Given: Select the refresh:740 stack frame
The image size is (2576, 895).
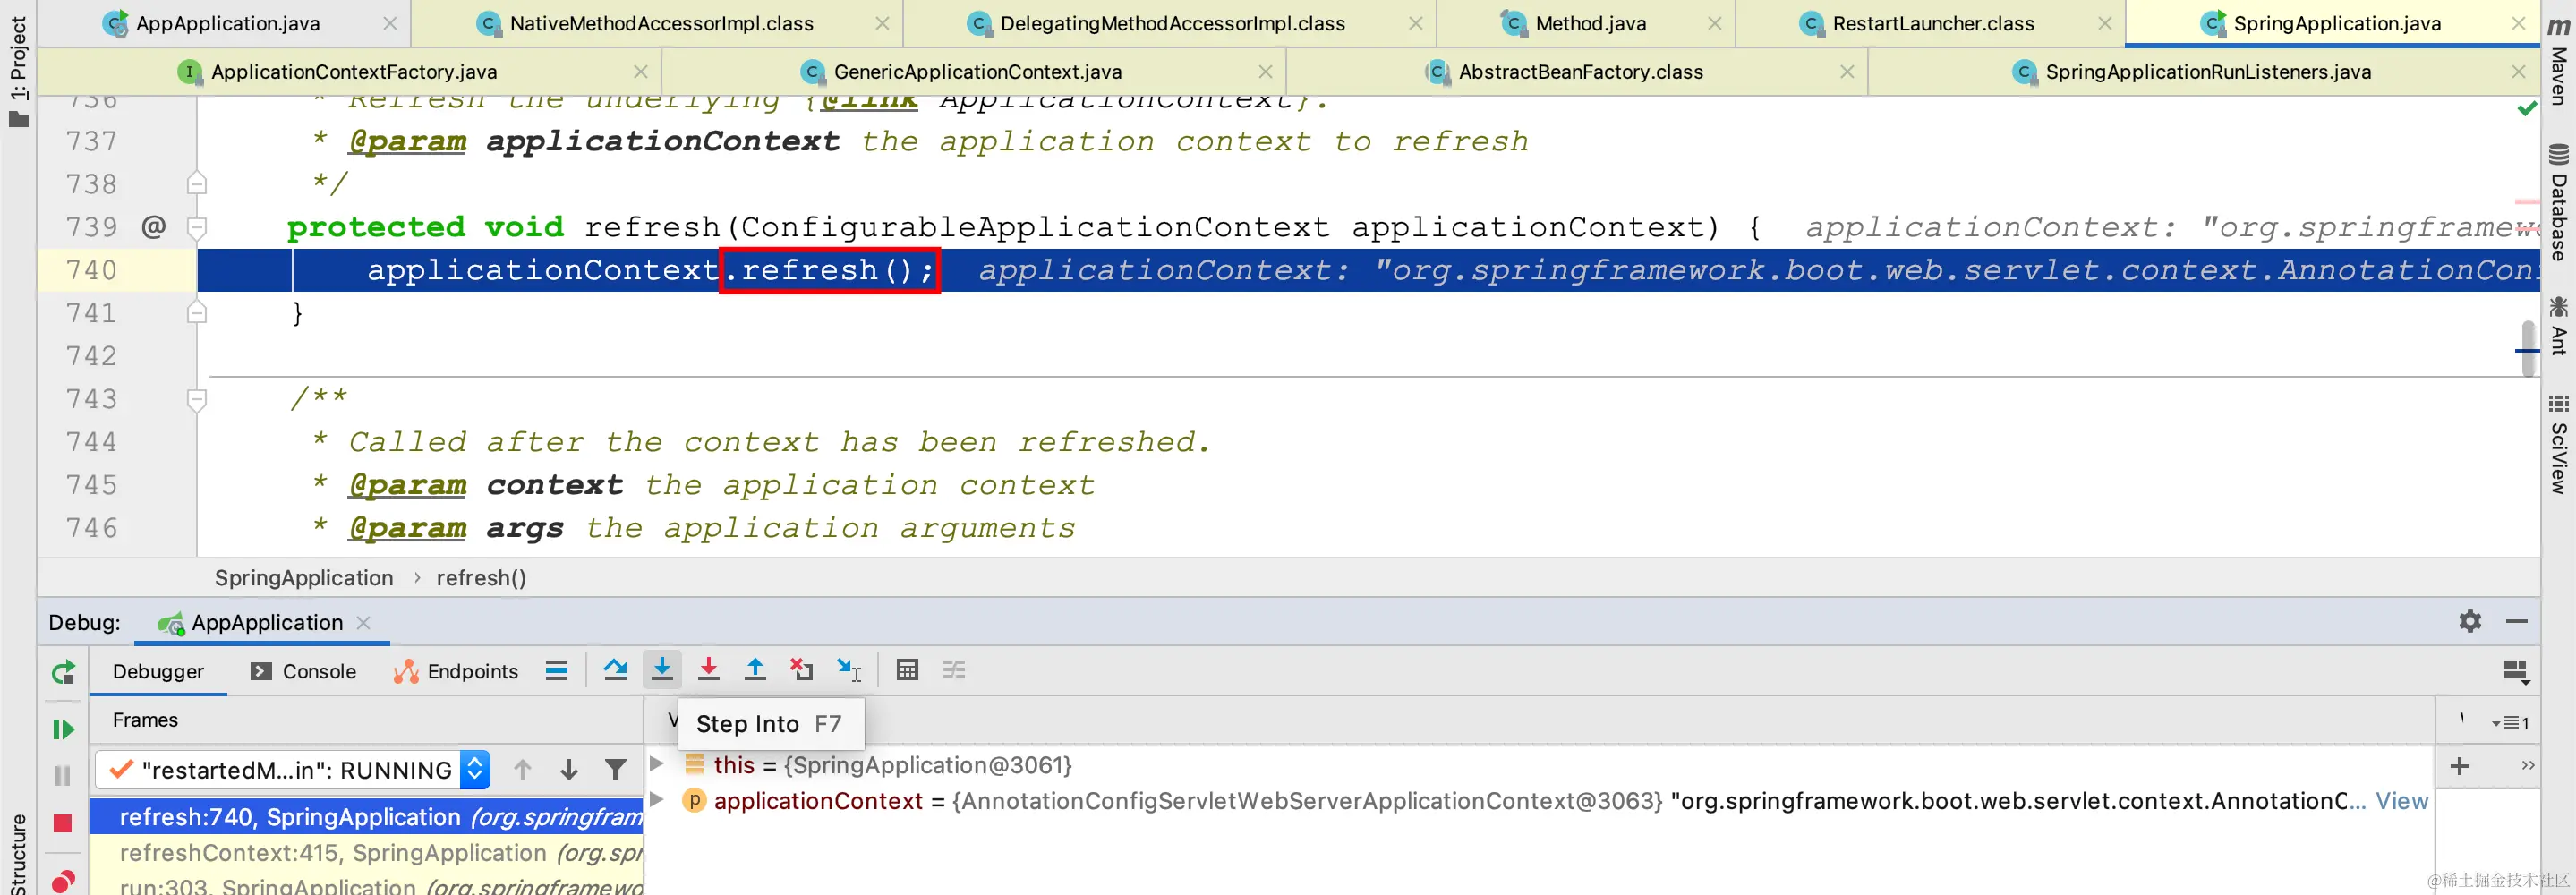Looking at the screenshot, I should [x=367, y=816].
